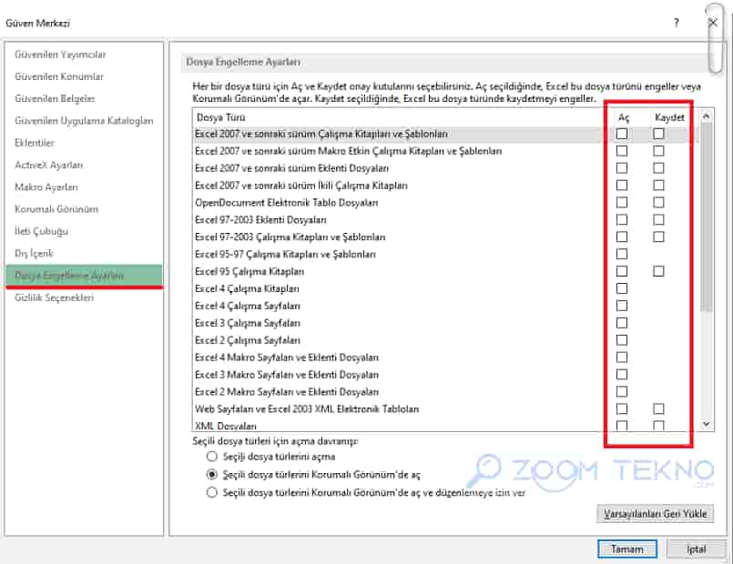Check Aç for Excel 4 Makro Sayfaları
Screen dimensions: 733x564
point(622,358)
